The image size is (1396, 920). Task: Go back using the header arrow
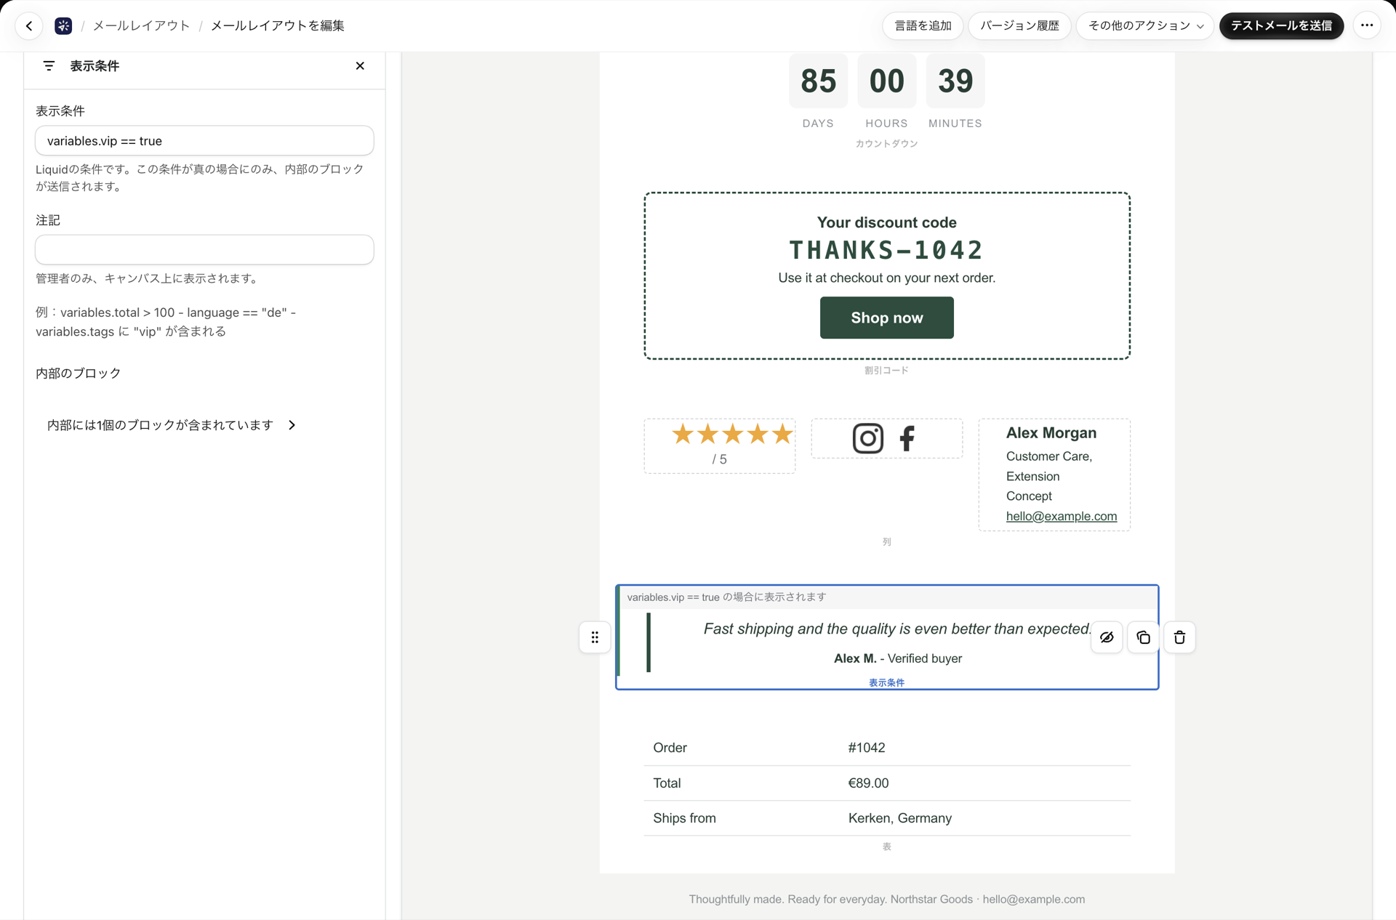click(29, 26)
